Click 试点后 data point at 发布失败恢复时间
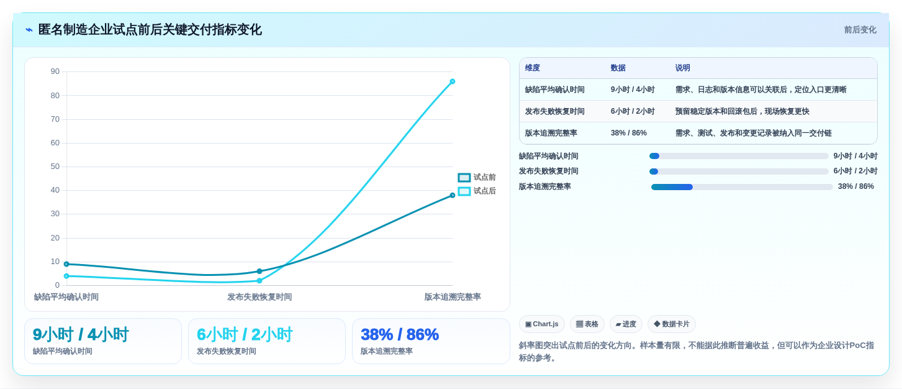902x389 pixels. click(259, 281)
